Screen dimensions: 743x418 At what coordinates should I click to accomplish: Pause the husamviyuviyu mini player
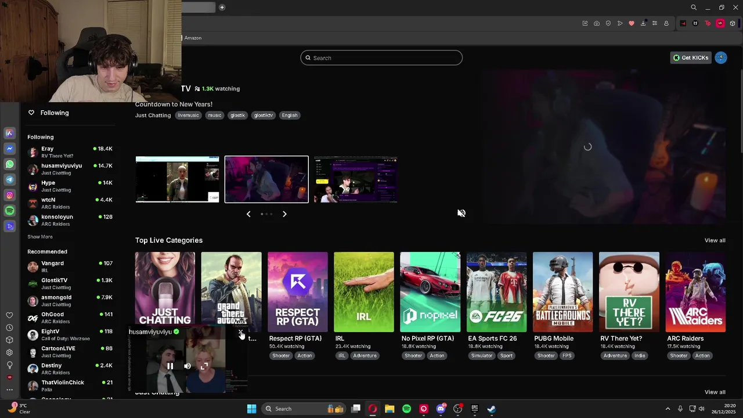pyautogui.click(x=170, y=366)
